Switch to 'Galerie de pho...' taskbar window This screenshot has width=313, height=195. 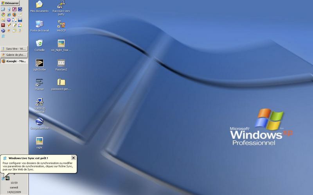pos(14,55)
